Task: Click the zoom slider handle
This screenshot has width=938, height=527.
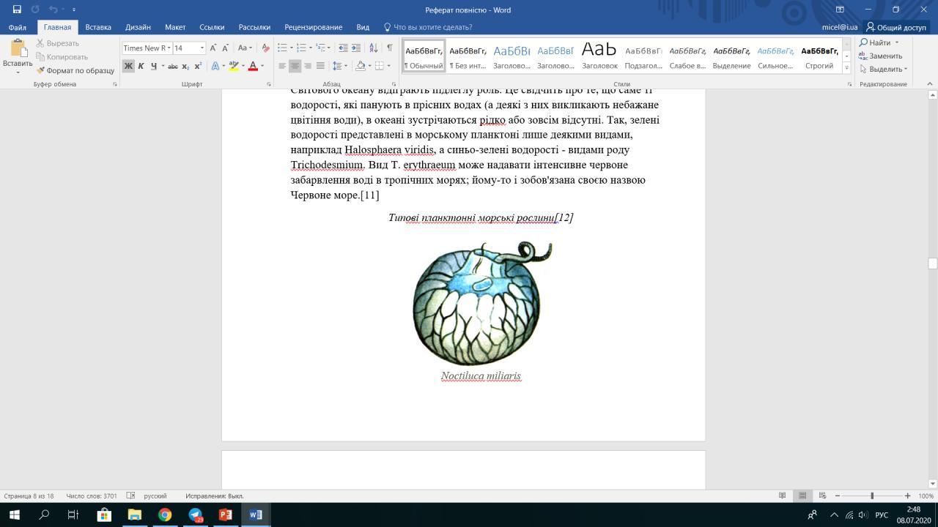Action: (x=872, y=496)
